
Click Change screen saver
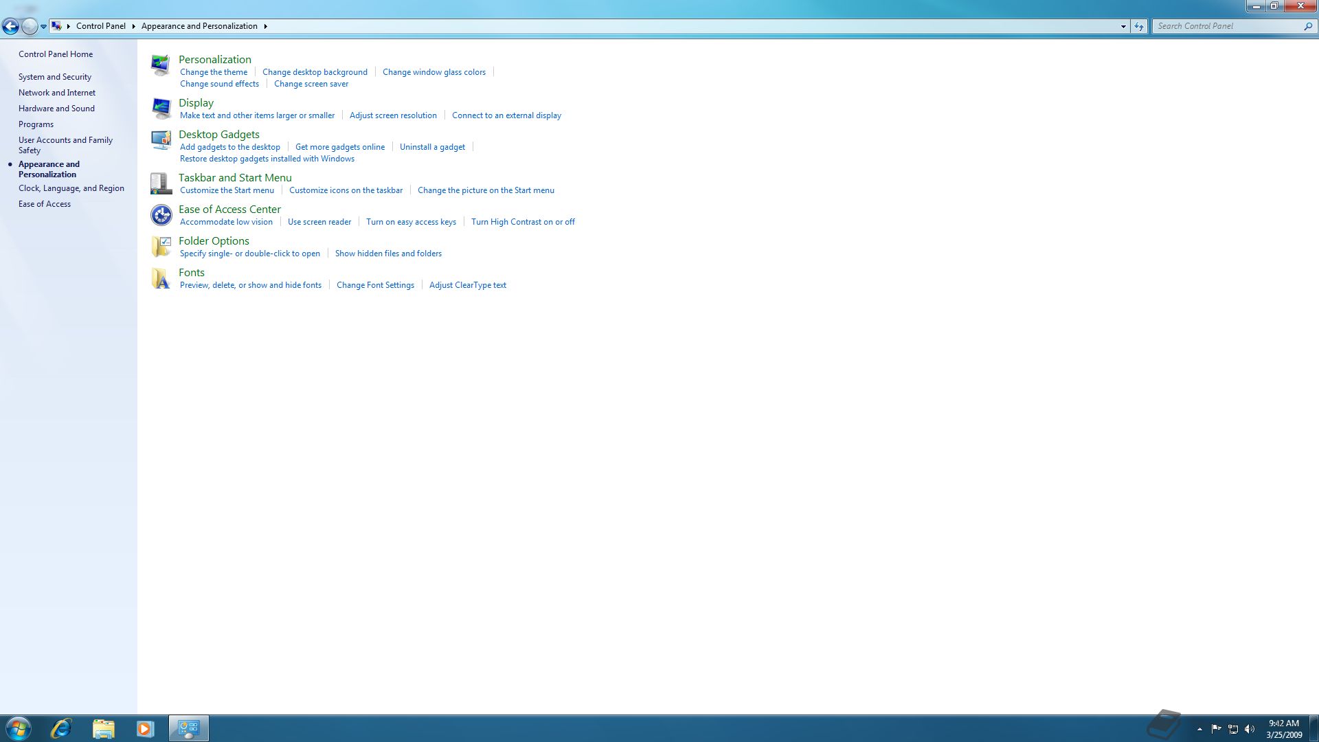tap(311, 84)
